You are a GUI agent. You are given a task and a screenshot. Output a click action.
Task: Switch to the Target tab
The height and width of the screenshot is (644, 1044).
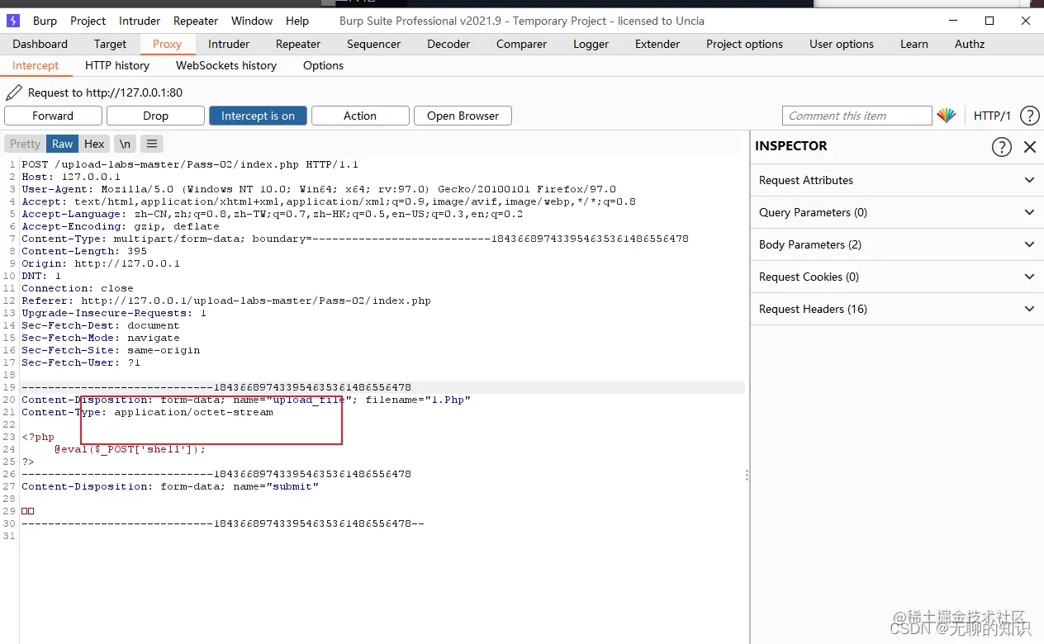click(x=110, y=44)
